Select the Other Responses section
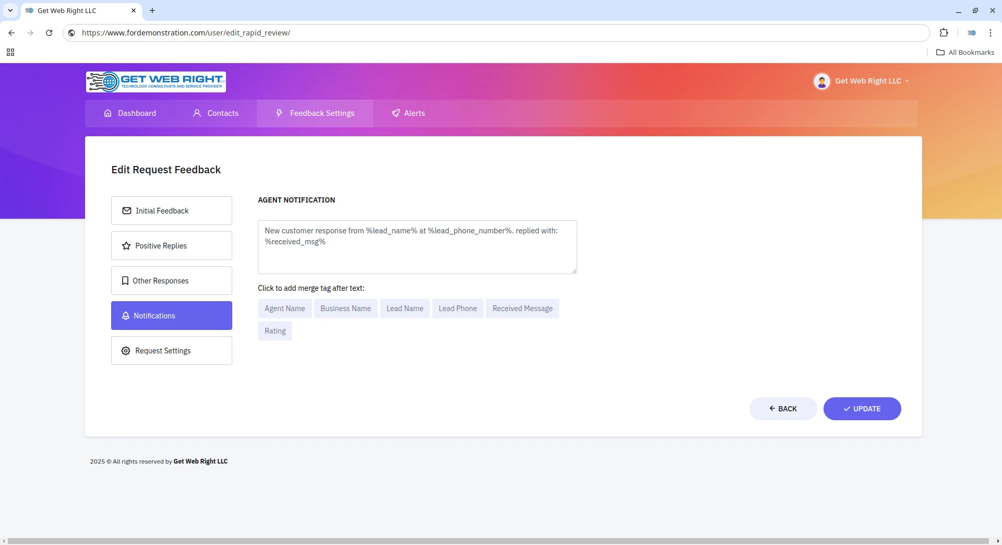 [x=171, y=281]
